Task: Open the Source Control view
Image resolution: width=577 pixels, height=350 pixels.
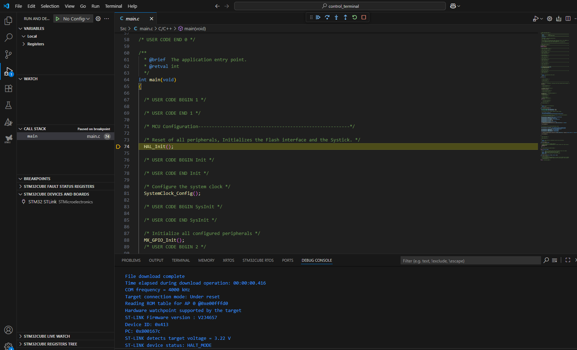Action: tap(8, 55)
